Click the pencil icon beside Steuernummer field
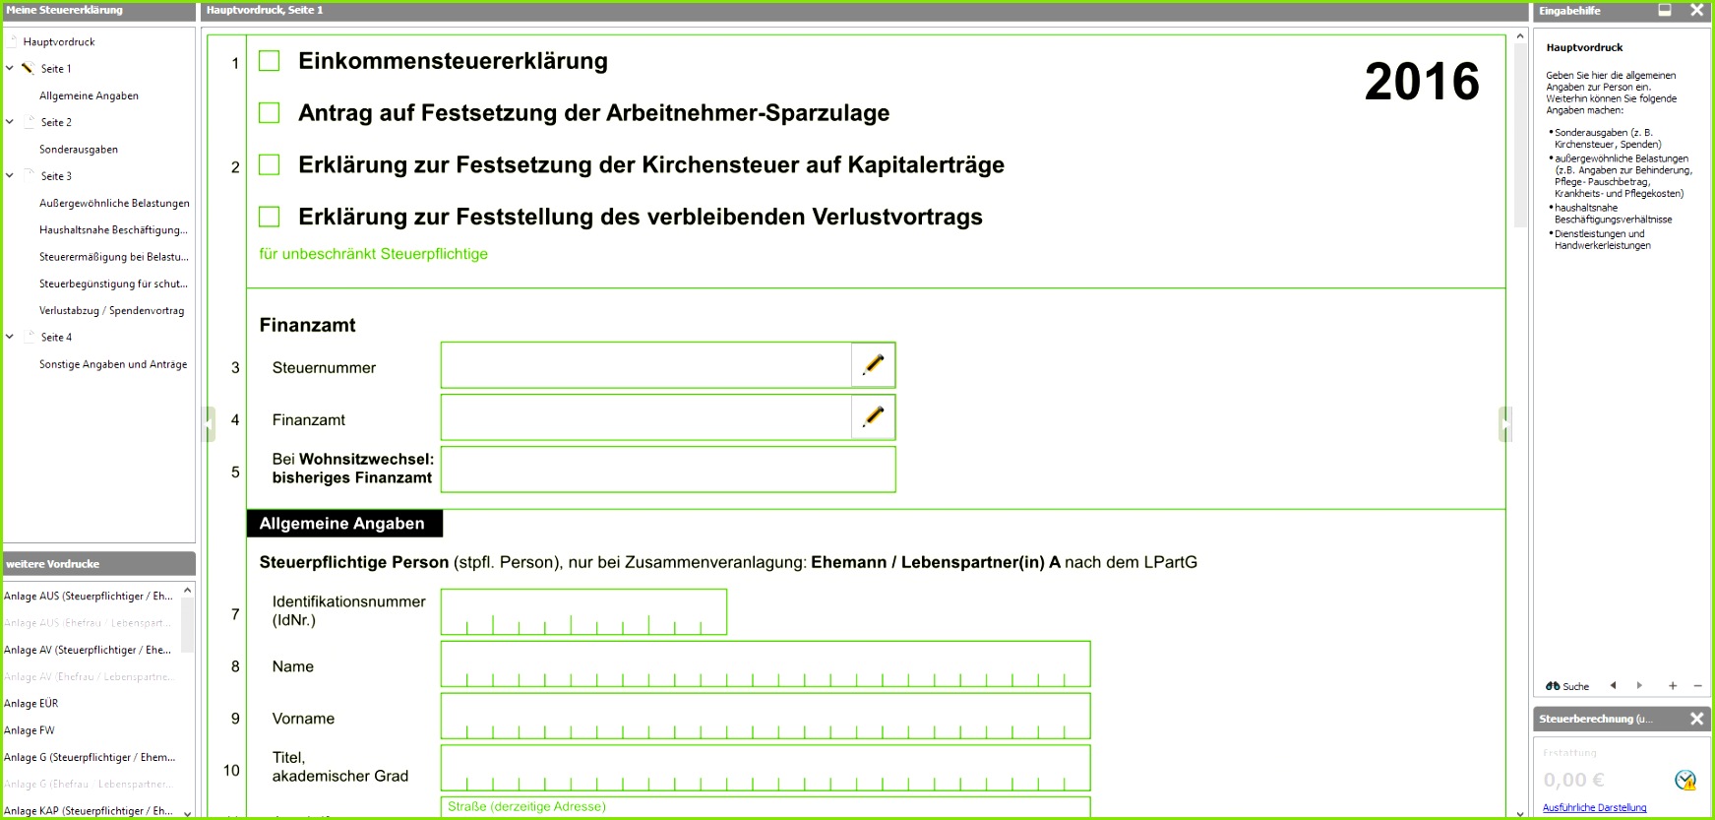 [873, 365]
